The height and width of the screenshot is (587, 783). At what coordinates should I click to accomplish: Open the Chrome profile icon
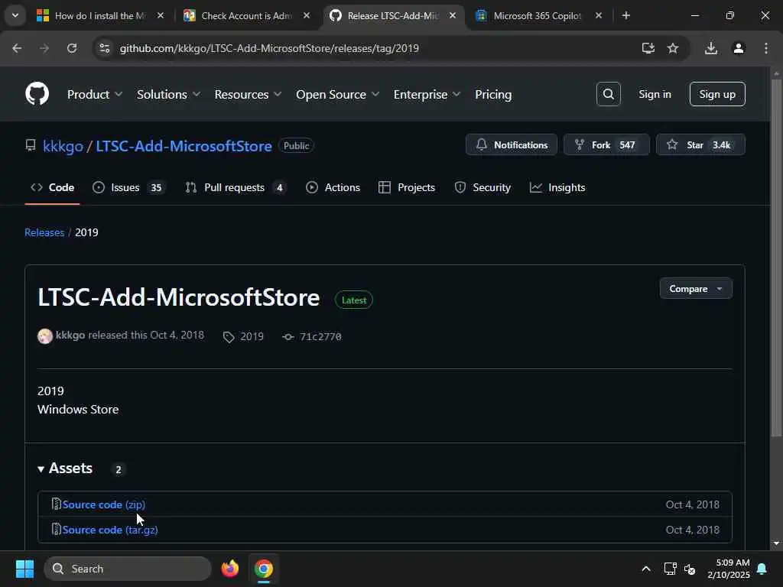click(x=738, y=48)
